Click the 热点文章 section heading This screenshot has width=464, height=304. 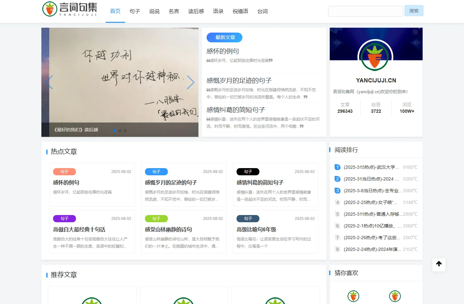[x=64, y=152]
